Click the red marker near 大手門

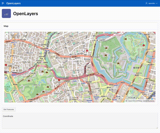click(x=144, y=45)
